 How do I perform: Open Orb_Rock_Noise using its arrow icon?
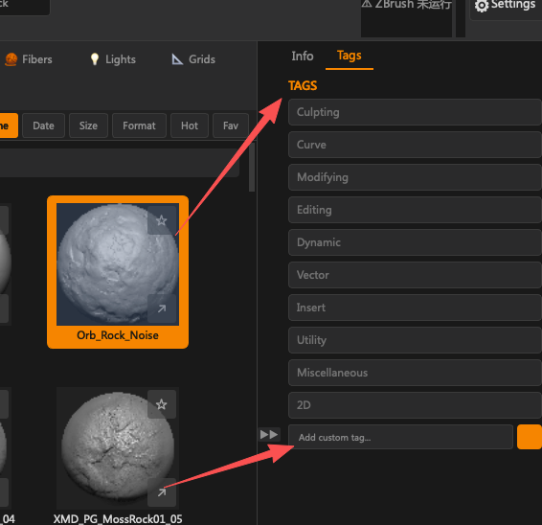tap(162, 308)
